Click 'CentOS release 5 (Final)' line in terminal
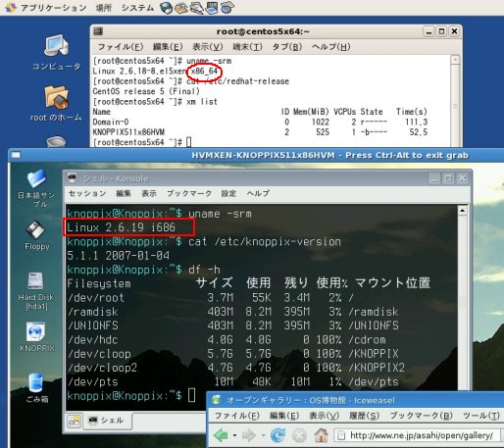Viewport: 504px width, 448px height. coord(146,91)
